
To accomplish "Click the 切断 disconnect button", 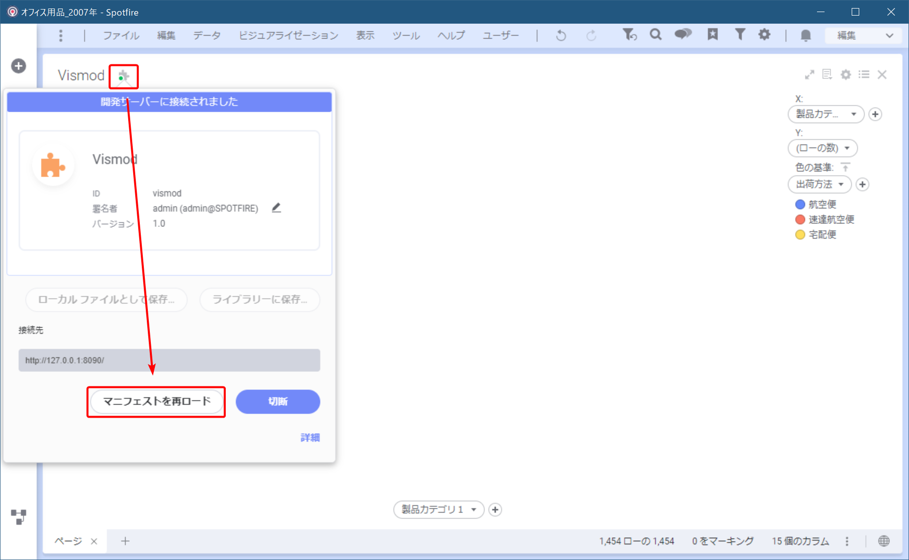I will click(x=278, y=402).
